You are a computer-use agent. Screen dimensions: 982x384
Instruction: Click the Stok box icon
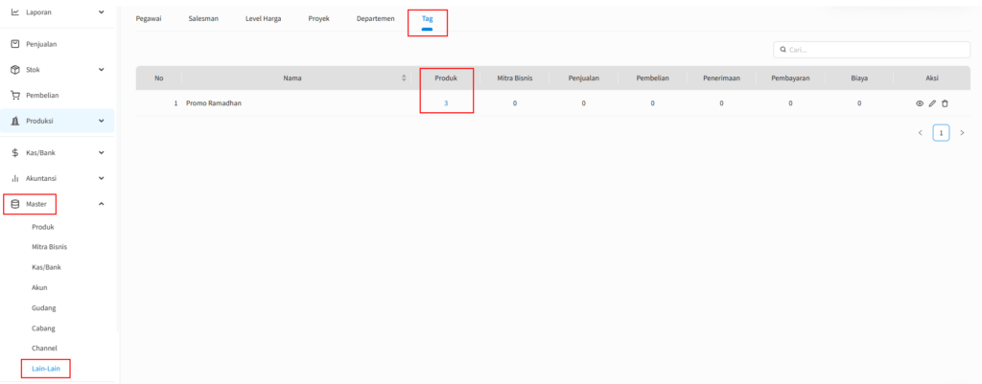click(x=15, y=69)
